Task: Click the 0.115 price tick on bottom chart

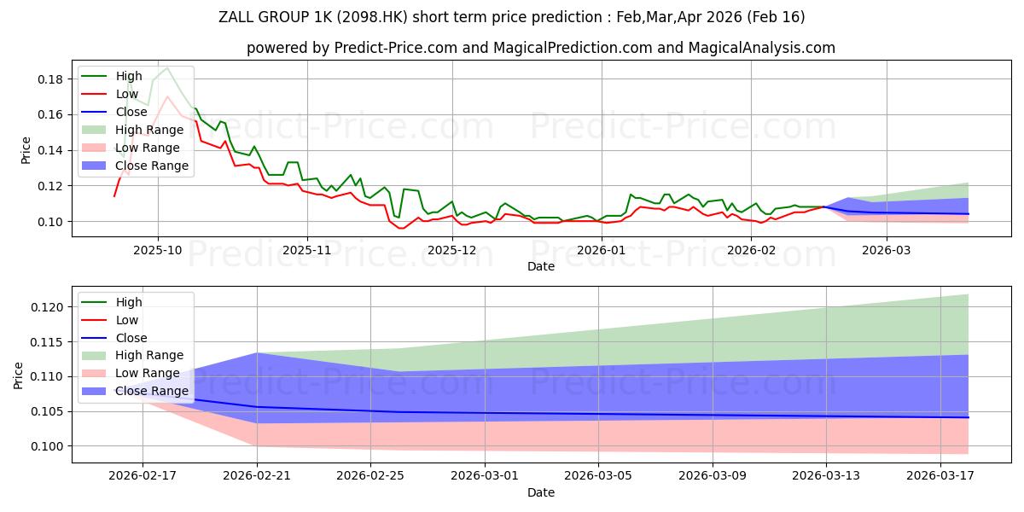Action: [45, 341]
